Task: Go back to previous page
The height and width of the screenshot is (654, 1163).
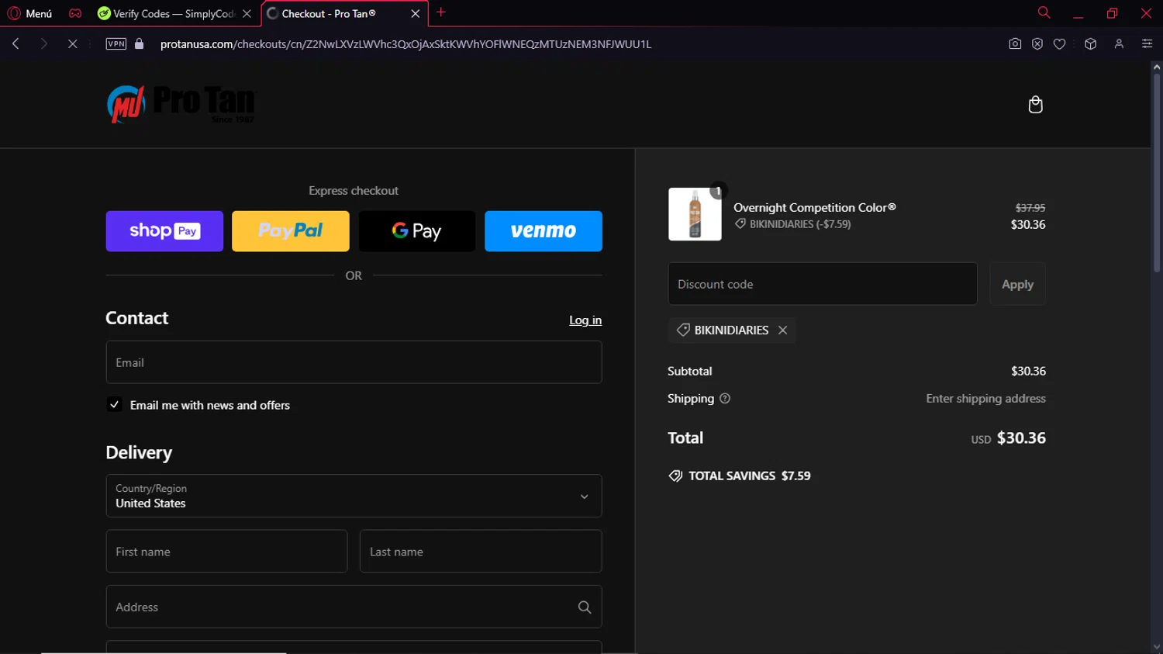Action: pos(16,44)
